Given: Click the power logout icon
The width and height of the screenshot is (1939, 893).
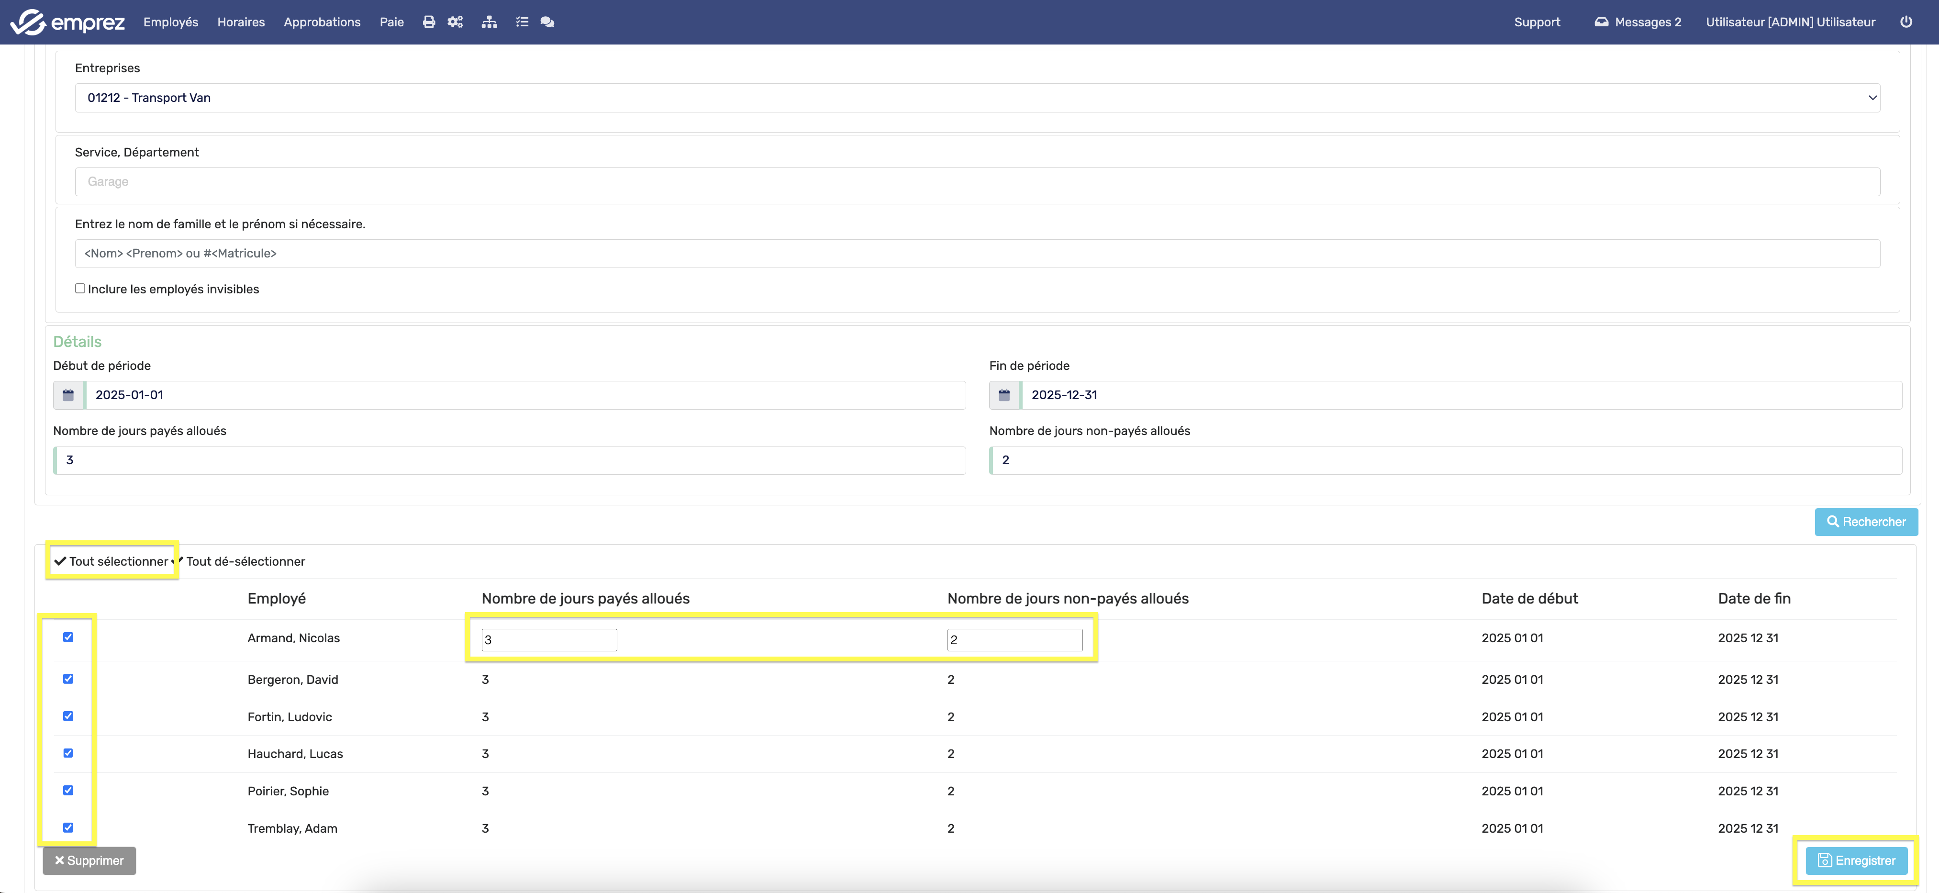Looking at the screenshot, I should pyautogui.click(x=1906, y=22).
